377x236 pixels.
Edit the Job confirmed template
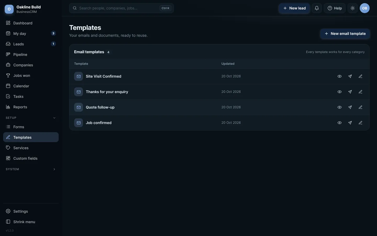361,123
